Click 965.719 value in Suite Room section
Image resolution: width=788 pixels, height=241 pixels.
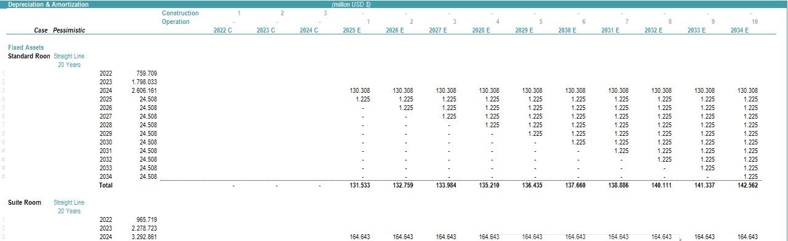pyautogui.click(x=147, y=219)
